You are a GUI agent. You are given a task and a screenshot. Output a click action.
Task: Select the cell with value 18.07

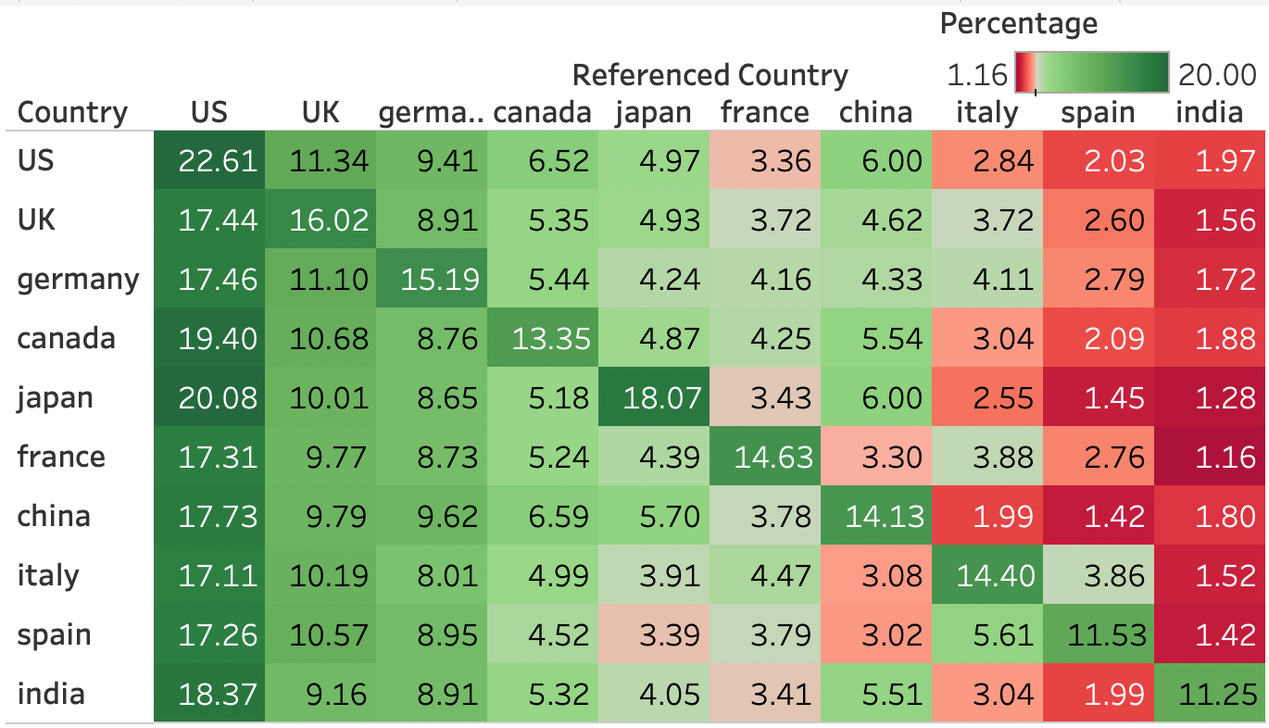[x=654, y=397]
